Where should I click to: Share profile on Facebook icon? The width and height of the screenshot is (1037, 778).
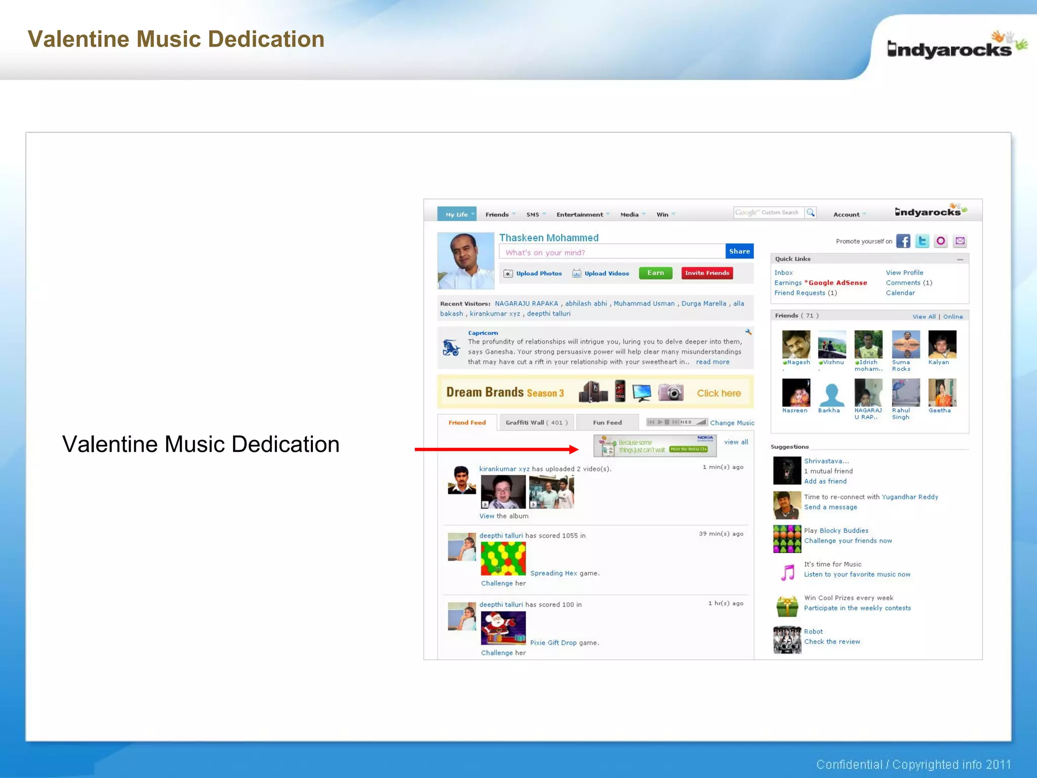(903, 241)
